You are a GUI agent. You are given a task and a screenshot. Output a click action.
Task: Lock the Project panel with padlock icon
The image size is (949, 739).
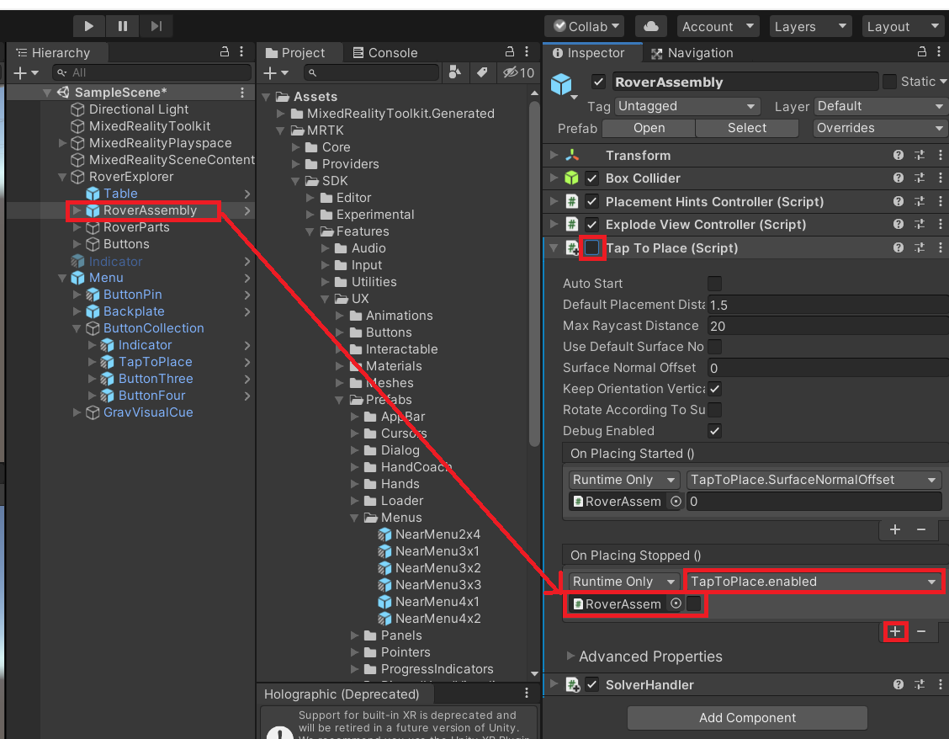[510, 52]
